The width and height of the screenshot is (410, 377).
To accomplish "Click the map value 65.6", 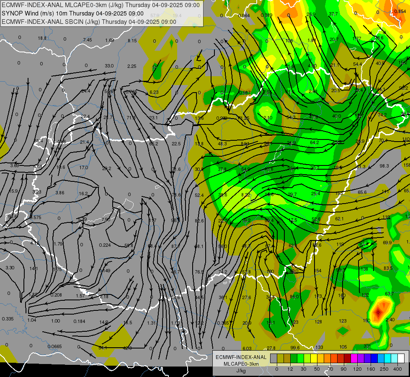I will (x=362, y=193).
